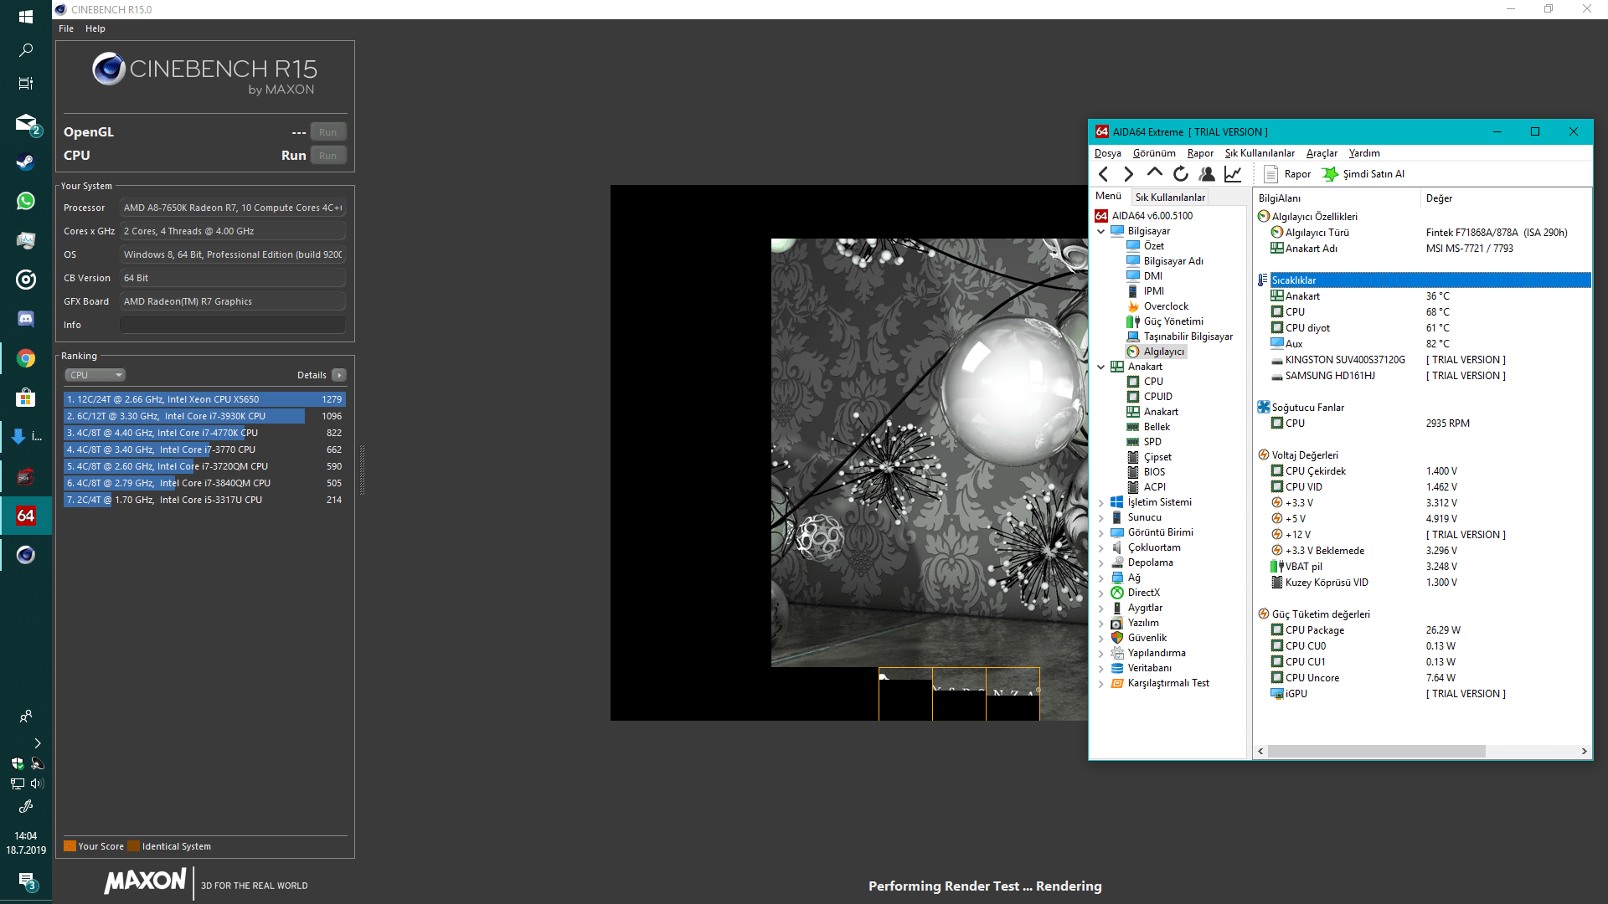Open Steam from the Windows taskbar

pos(26,162)
